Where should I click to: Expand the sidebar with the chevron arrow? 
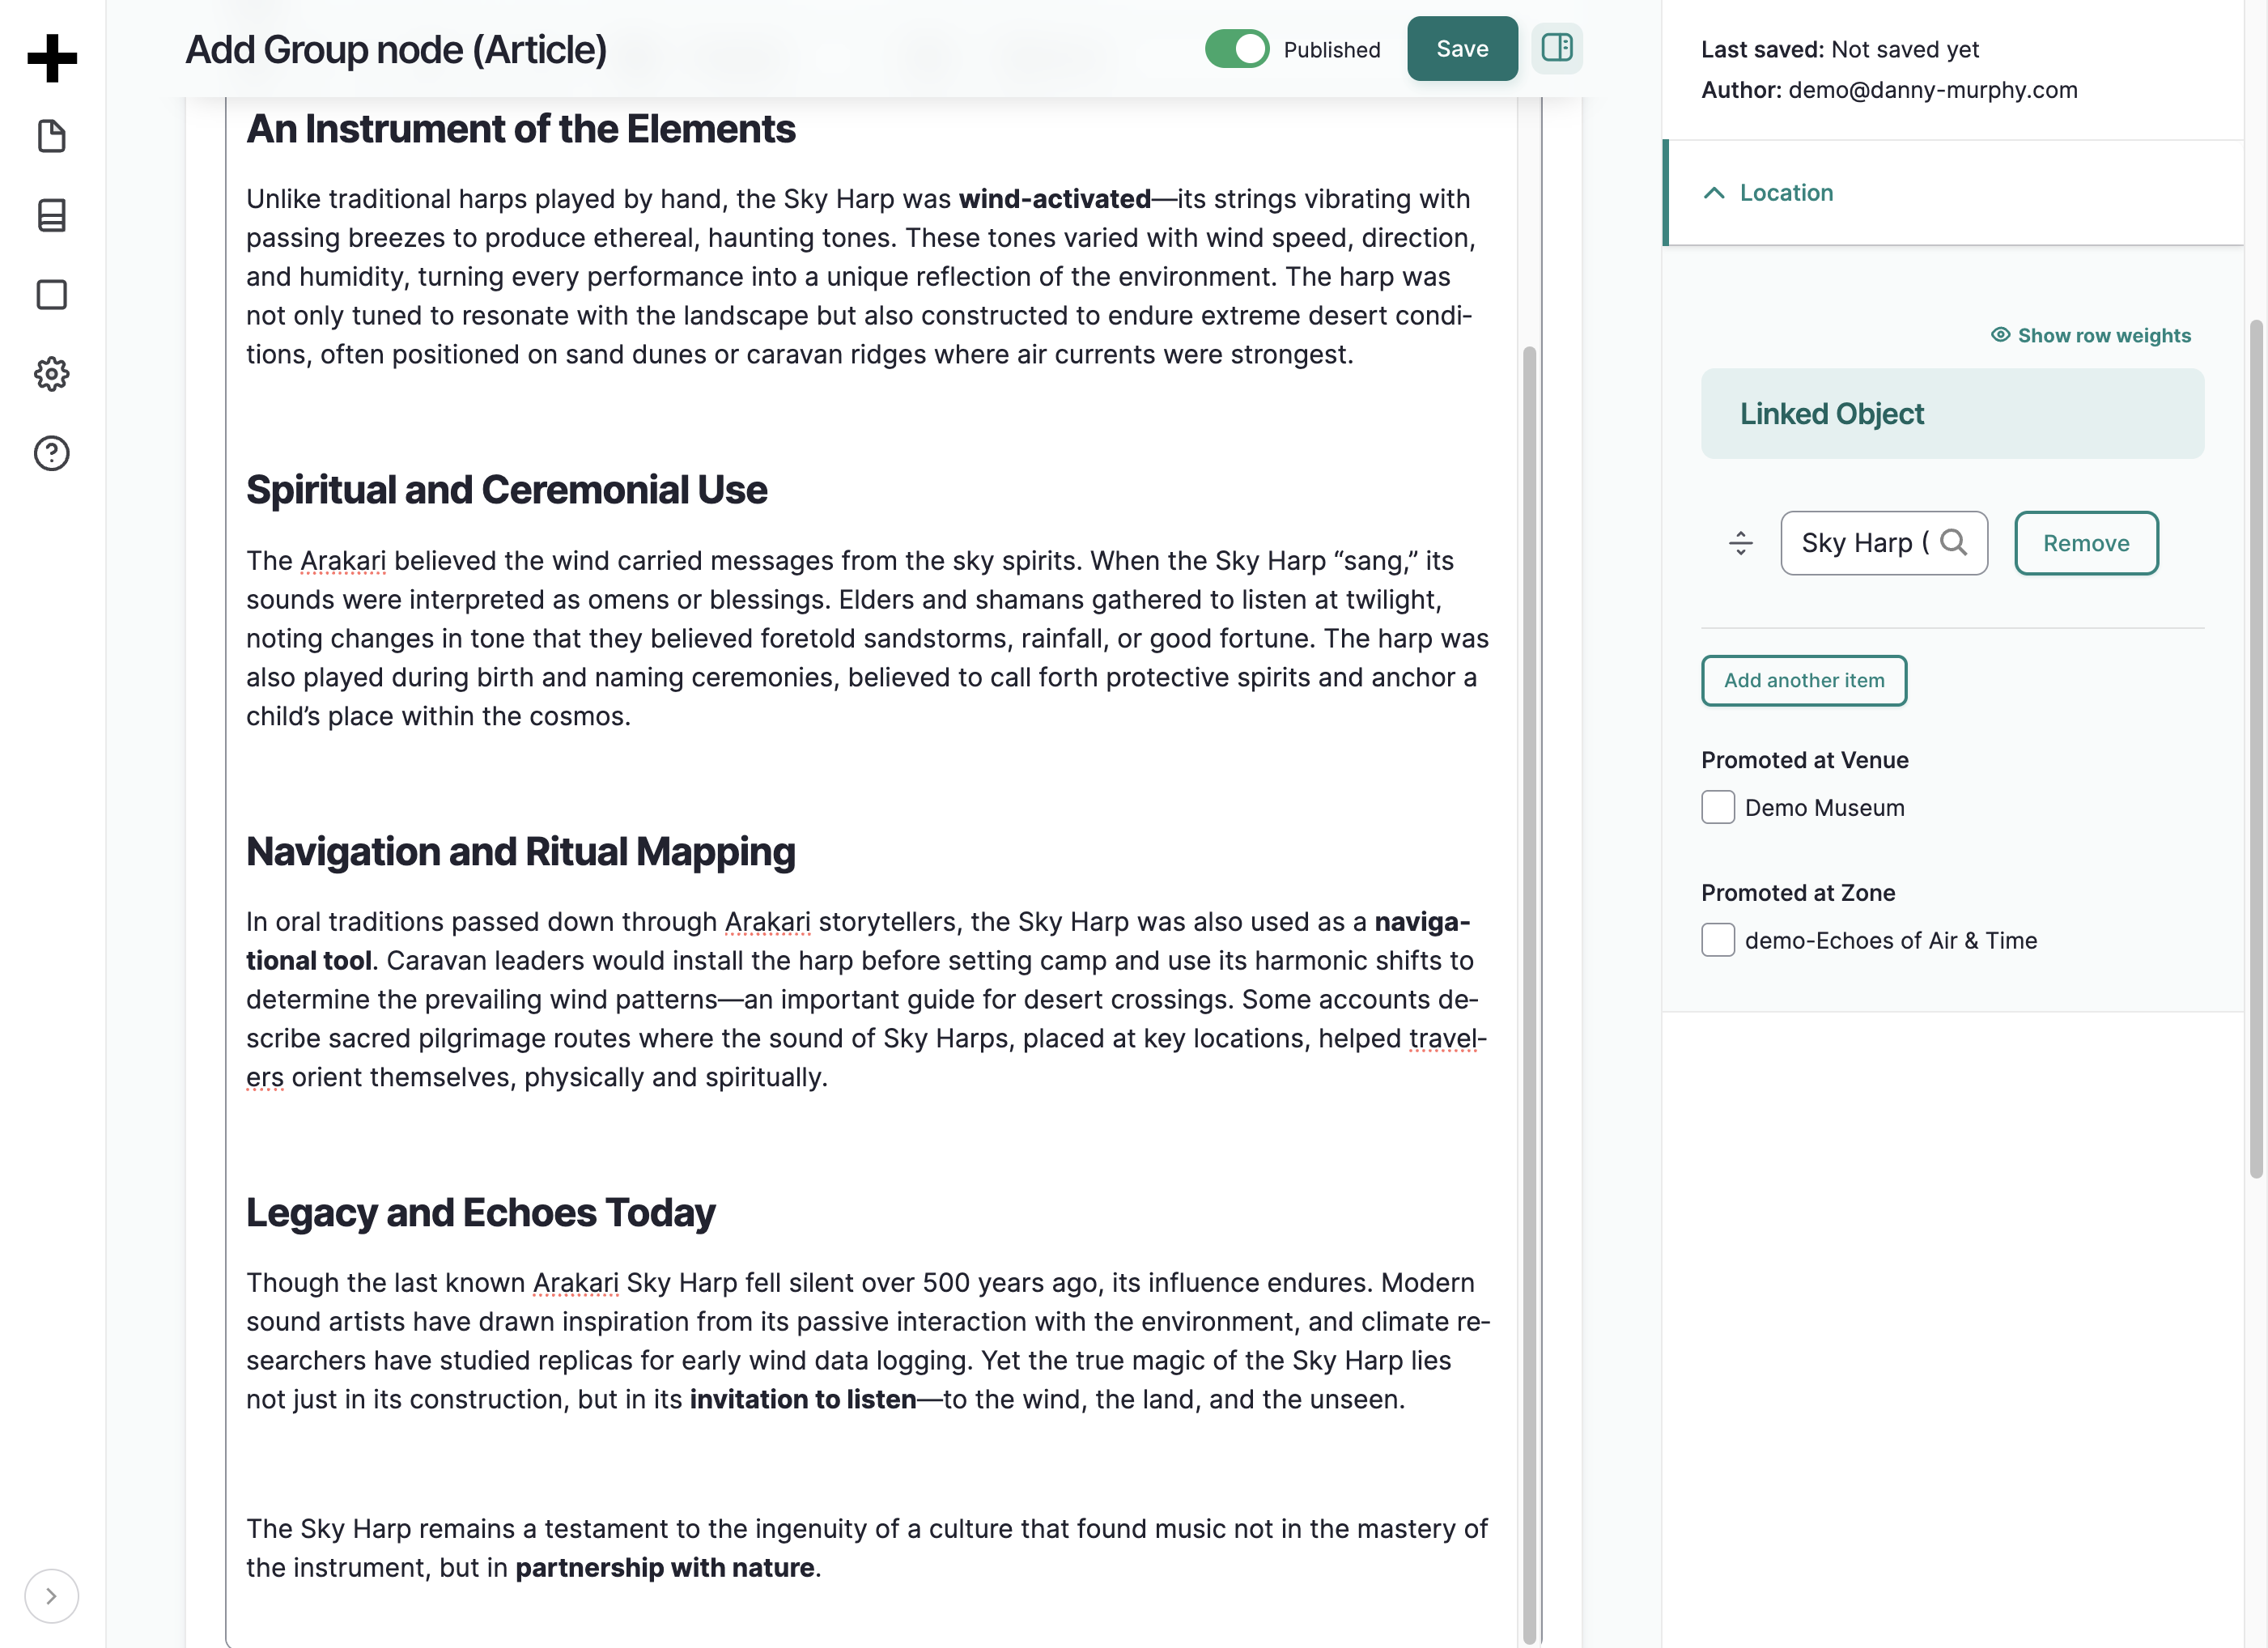pos(51,1596)
